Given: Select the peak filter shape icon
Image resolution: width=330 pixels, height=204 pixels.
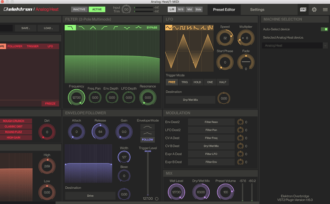Looking at the screenshot, I should (x=138, y=28).
